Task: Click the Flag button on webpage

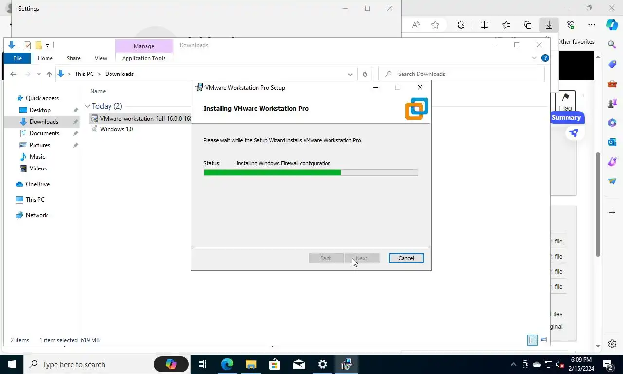Action: (566, 101)
